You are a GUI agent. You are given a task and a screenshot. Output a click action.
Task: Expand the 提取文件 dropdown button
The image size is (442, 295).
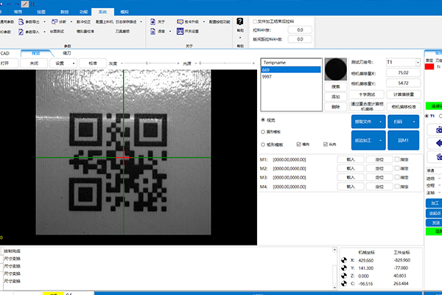coord(380,121)
